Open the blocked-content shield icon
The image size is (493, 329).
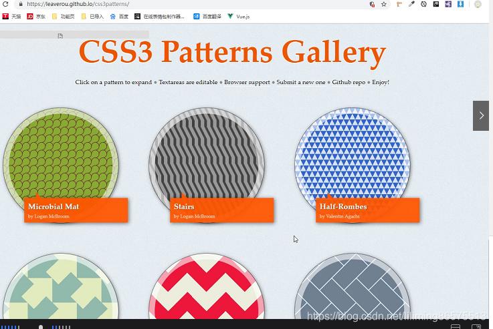point(372,4)
